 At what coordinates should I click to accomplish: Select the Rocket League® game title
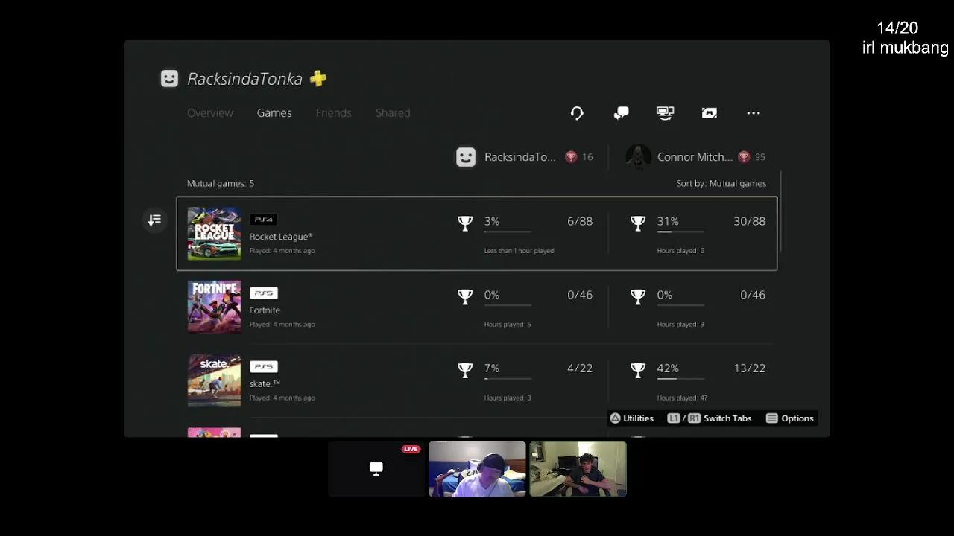(281, 237)
